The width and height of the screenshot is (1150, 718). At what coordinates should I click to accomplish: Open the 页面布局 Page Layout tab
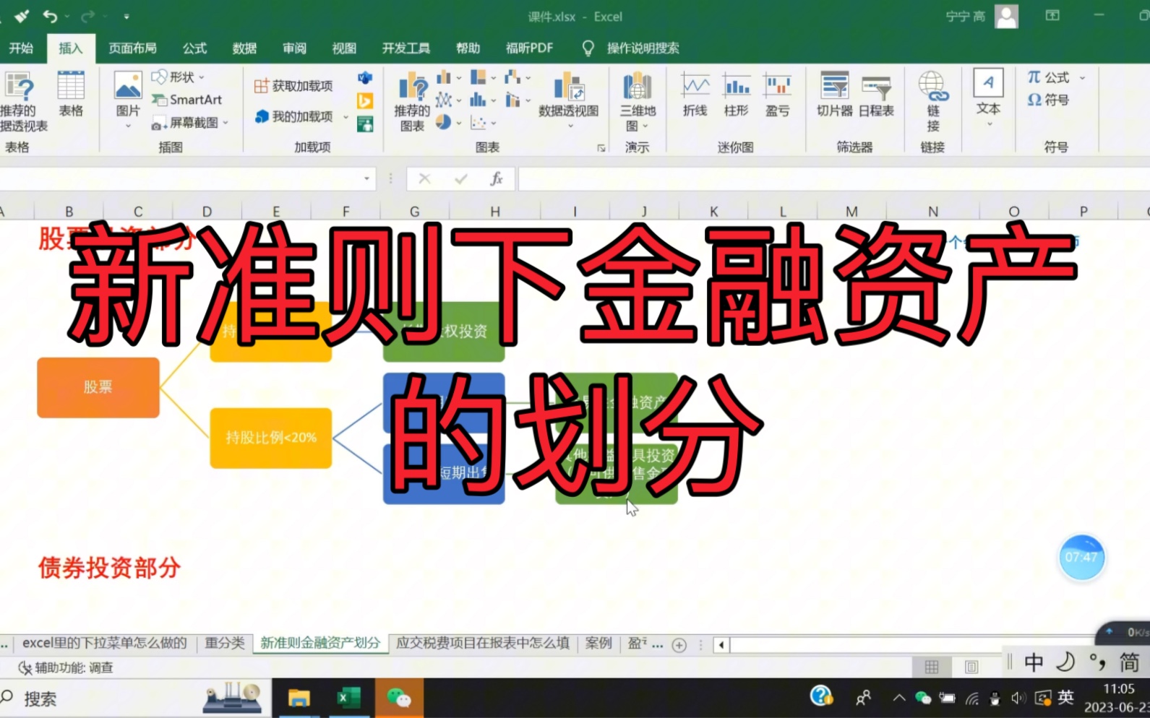[x=132, y=48]
